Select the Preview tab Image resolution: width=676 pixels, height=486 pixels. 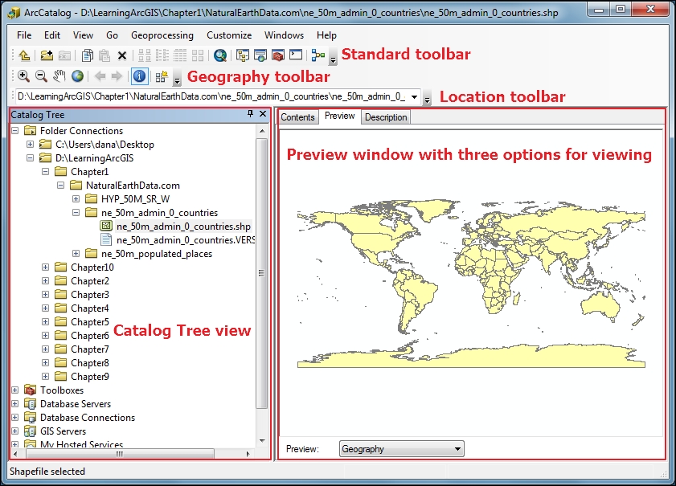(340, 116)
